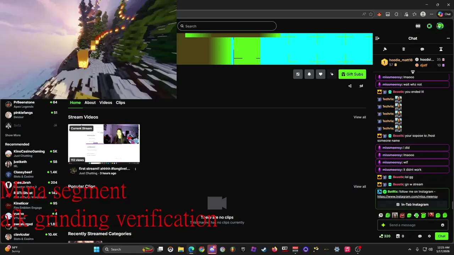Click the Windows taskbar Search box
The width and height of the screenshot is (454, 255).
click(129, 249)
